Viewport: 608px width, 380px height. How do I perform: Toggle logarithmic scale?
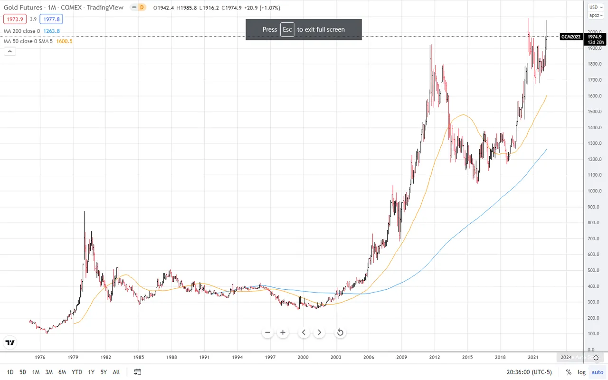tap(582, 372)
